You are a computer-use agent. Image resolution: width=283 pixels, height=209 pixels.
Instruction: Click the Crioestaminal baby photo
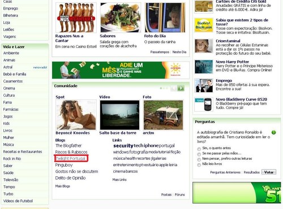click(204, 46)
